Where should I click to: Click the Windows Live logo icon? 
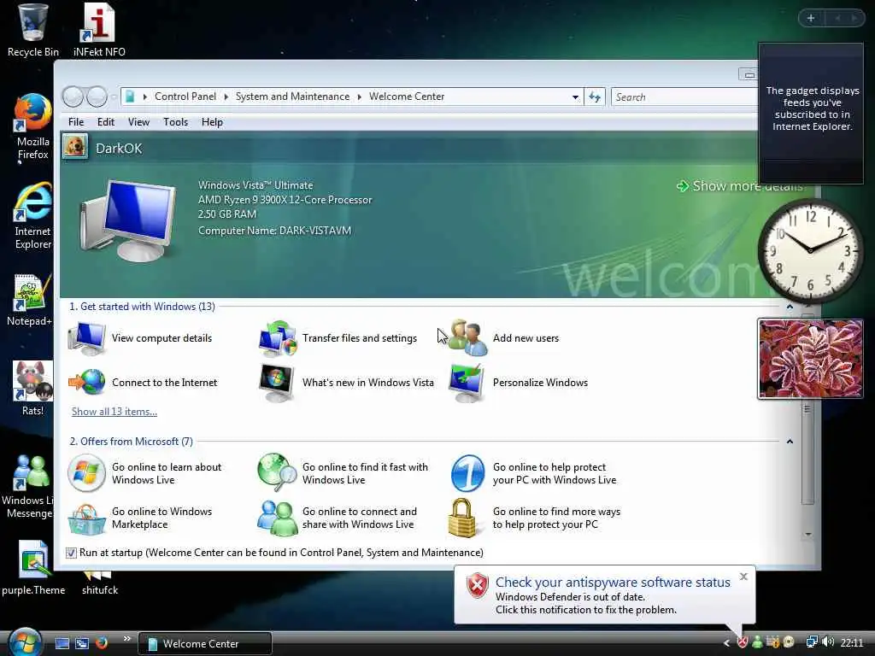coord(86,473)
